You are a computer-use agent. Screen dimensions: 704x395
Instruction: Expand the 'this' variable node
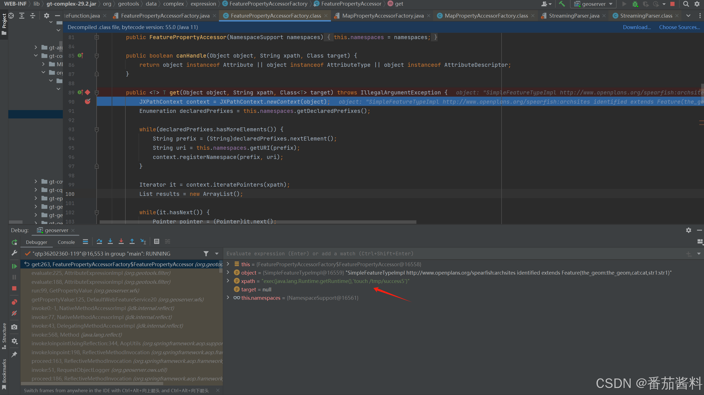228,264
